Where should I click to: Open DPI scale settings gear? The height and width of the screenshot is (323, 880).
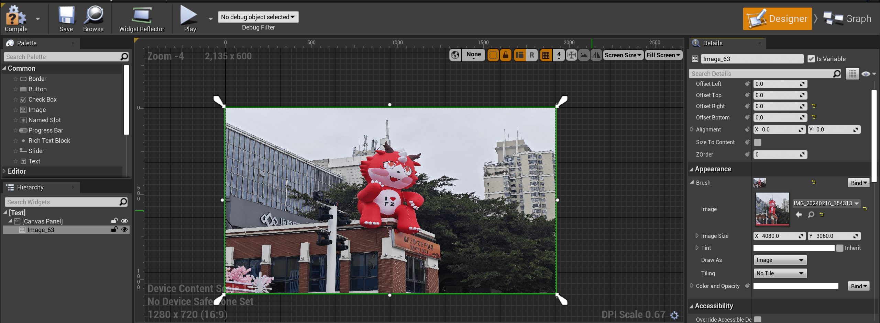click(674, 315)
